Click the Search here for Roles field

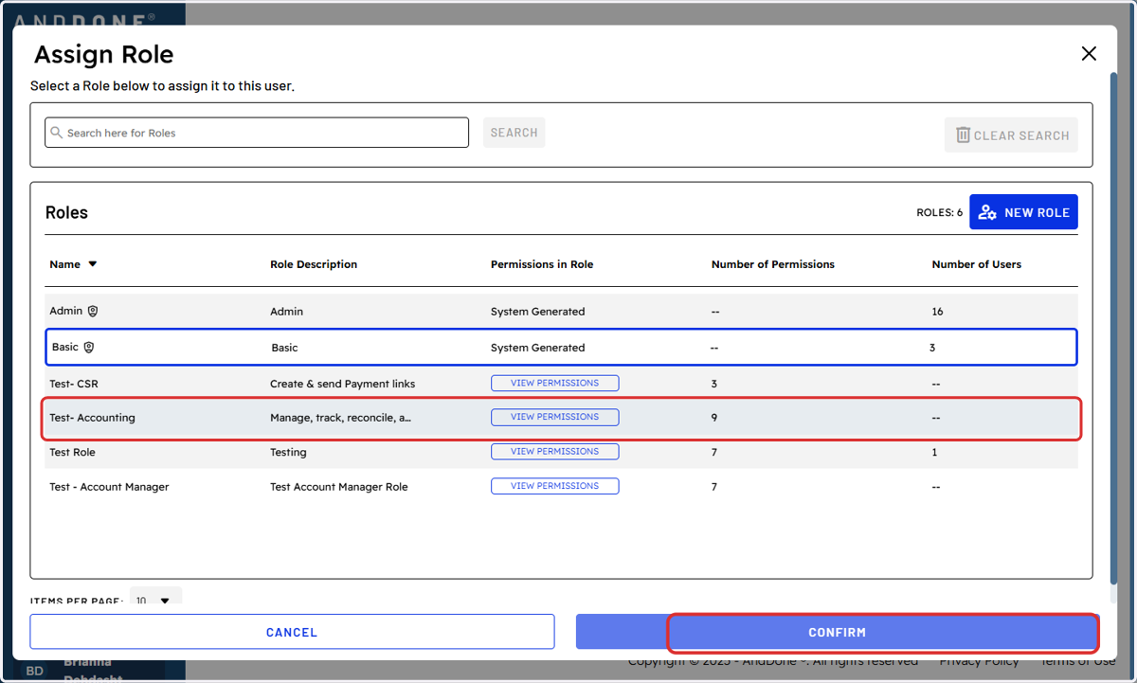257,133
